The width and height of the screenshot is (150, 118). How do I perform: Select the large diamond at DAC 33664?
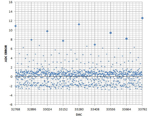pyautogui.click(x=127, y=39)
